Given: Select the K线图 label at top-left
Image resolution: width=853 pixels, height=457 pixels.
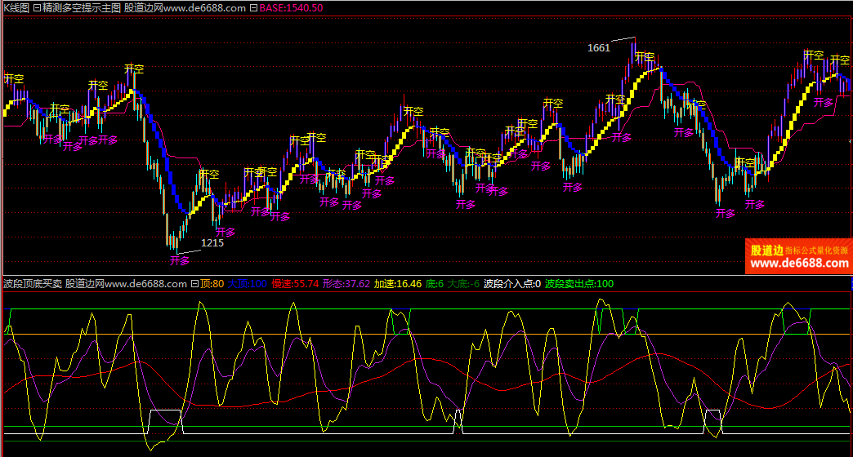Looking at the screenshot, I should pos(16,7).
